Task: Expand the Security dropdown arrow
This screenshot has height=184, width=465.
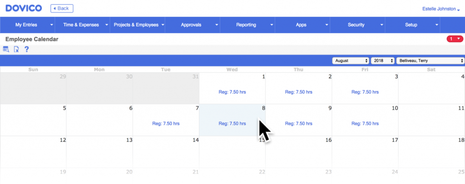Action: click(x=381, y=25)
